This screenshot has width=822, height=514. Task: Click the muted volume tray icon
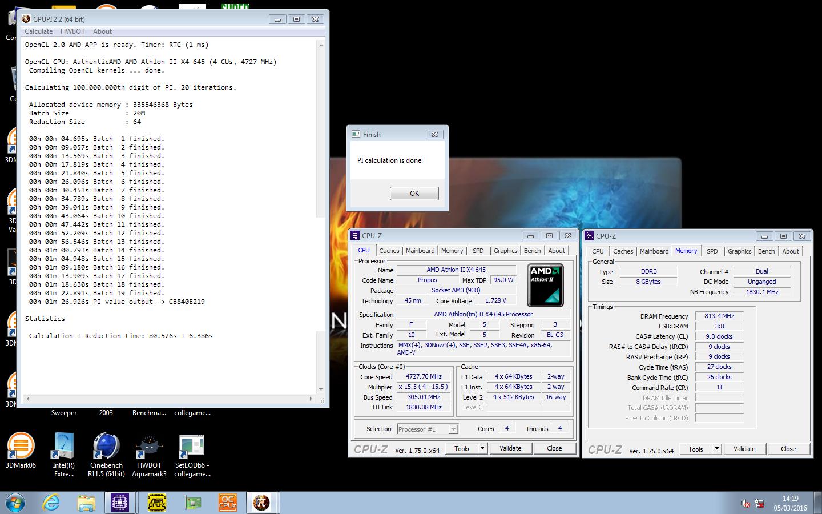[746, 503]
